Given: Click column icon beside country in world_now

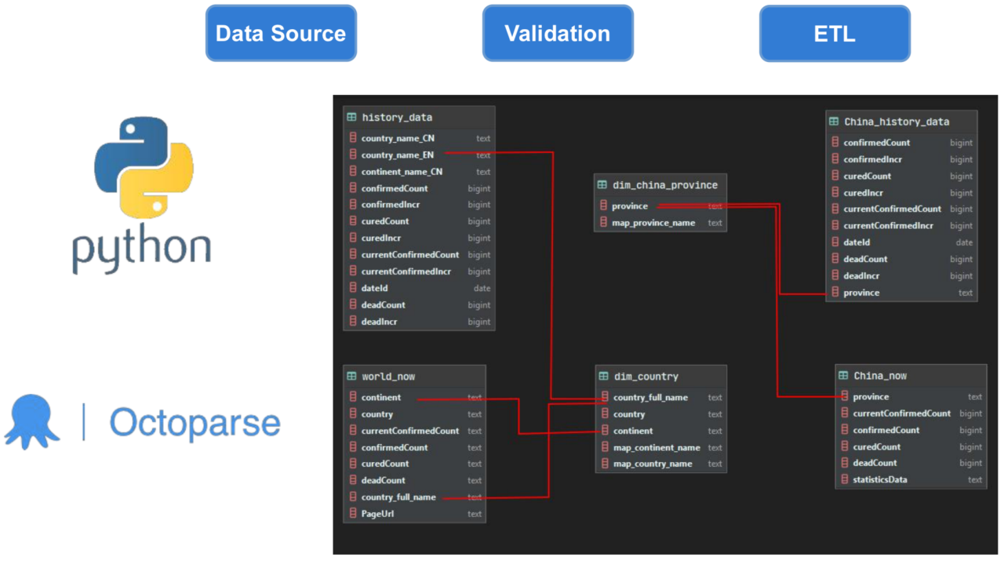Looking at the screenshot, I should (353, 414).
